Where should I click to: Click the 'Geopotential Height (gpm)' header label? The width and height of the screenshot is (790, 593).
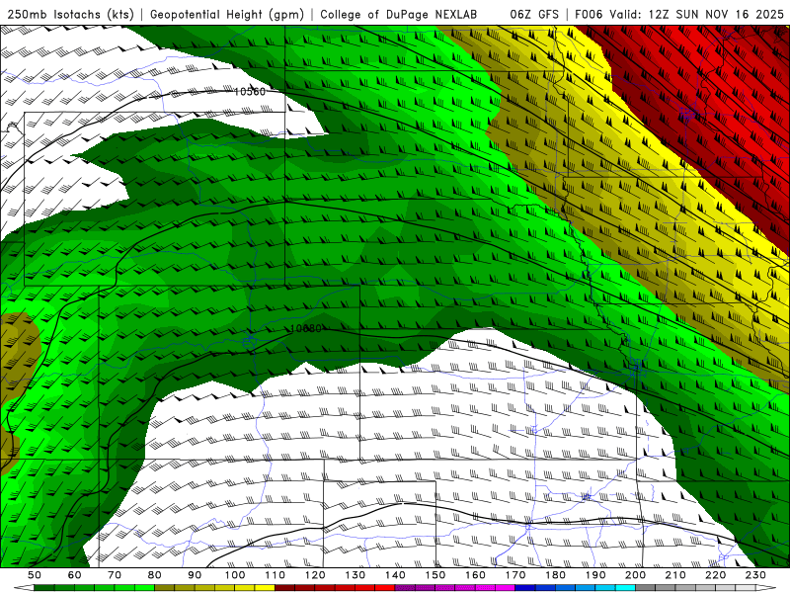[x=227, y=15]
